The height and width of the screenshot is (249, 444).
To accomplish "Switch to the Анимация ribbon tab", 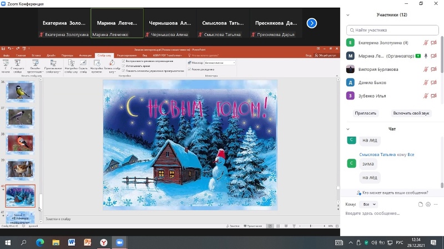I will 85,56.
